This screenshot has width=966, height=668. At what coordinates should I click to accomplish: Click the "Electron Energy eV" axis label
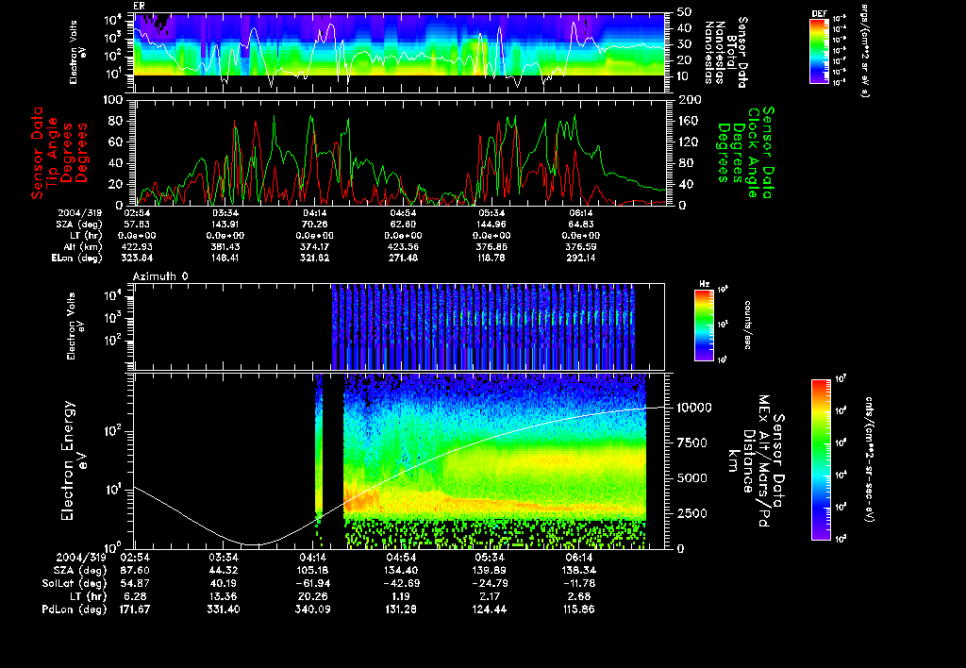[x=73, y=461]
